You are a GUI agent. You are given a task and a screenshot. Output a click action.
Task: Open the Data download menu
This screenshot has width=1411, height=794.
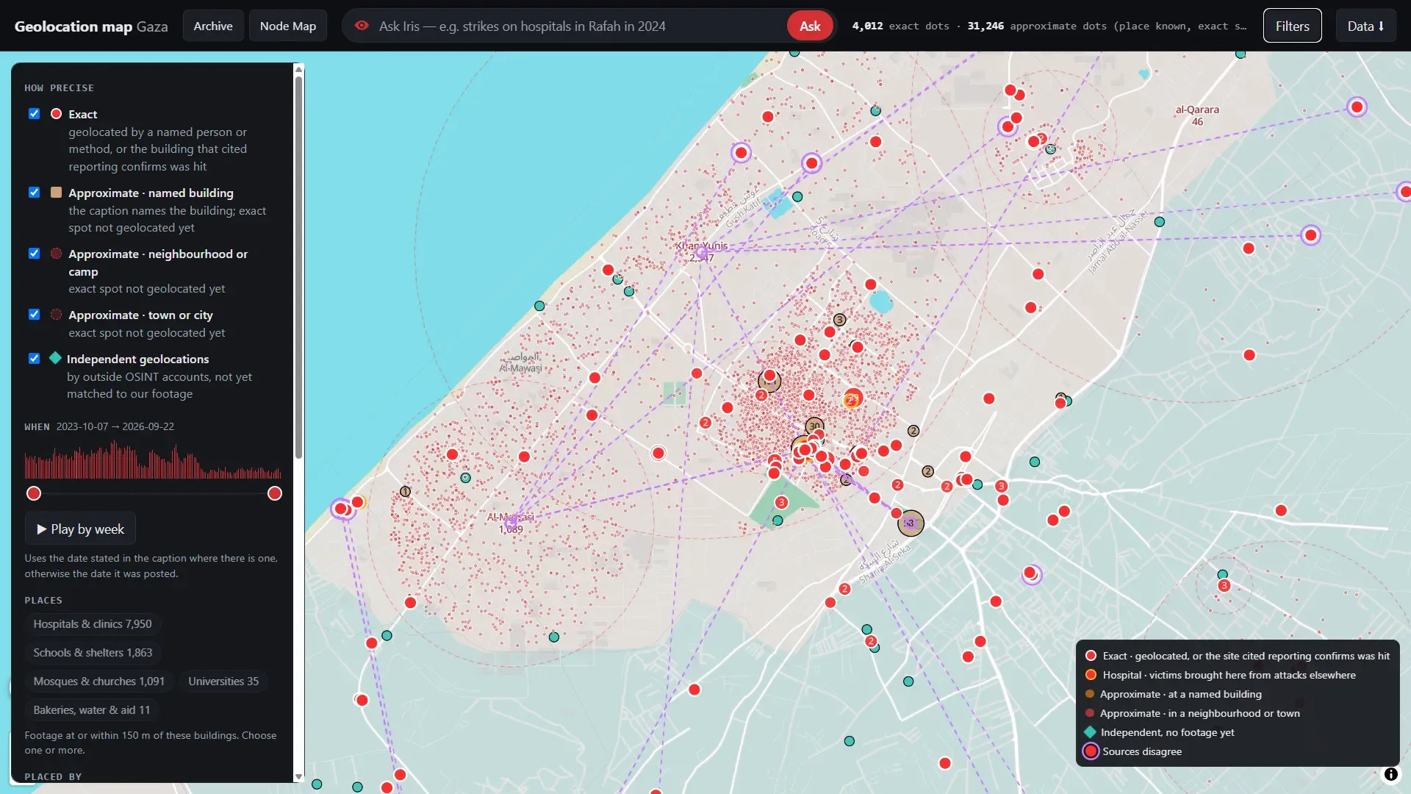(x=1365, y=26)
